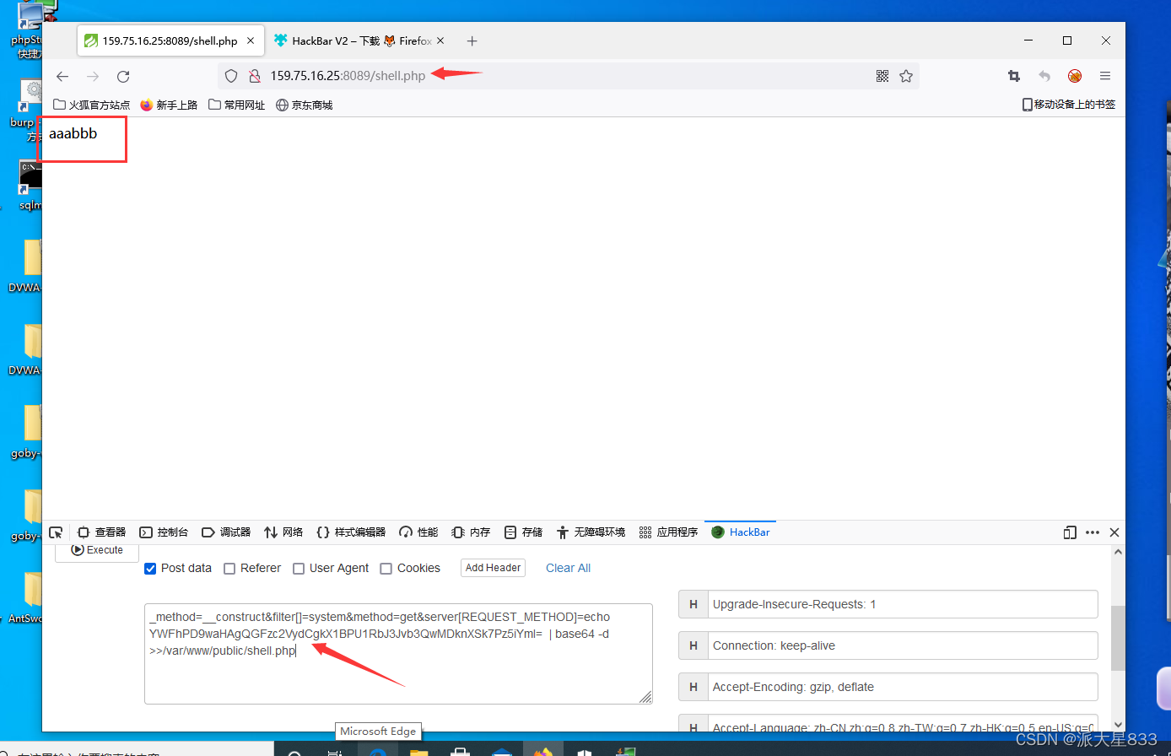The height and width of the screenshot is (756, 1171).
Task: Open the shield tracking protection icon
Action: tap(231, 76)
